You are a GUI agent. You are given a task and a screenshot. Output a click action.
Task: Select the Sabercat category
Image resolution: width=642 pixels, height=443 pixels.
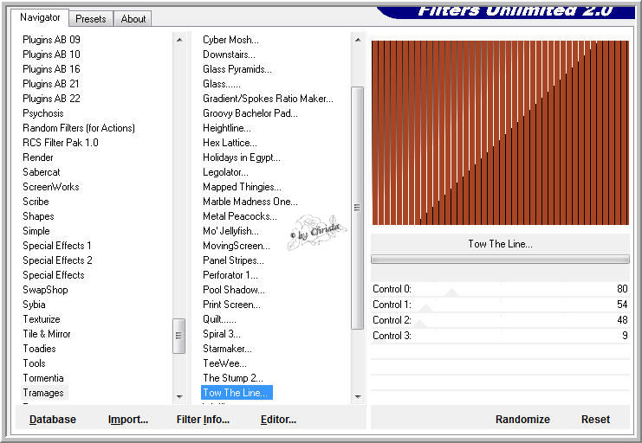pos(42,172)
